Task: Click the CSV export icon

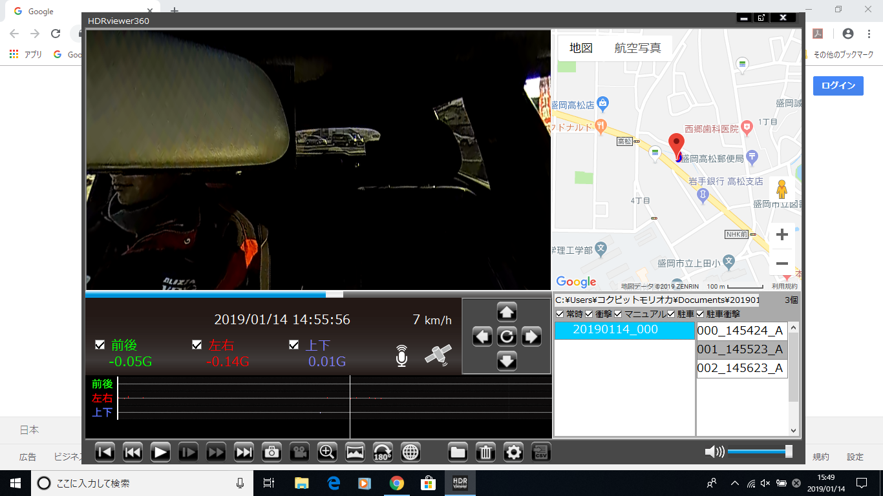Action: coord(541,451)
